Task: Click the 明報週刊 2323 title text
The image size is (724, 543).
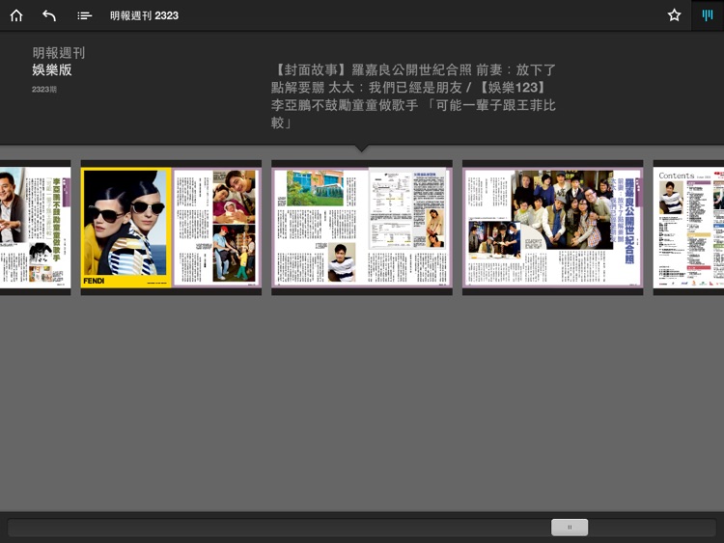Action: pos(144,15)
